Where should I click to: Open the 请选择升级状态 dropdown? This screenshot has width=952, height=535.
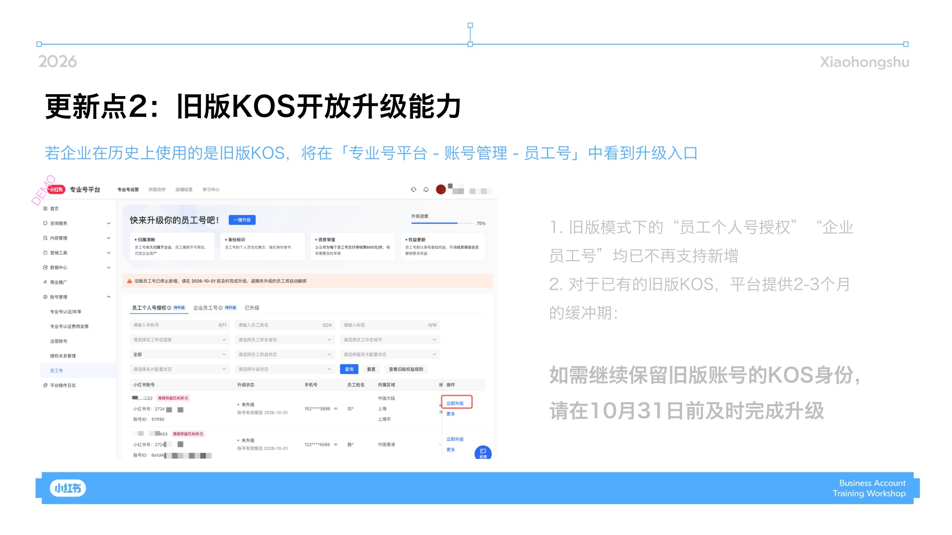tap(285, 370)
